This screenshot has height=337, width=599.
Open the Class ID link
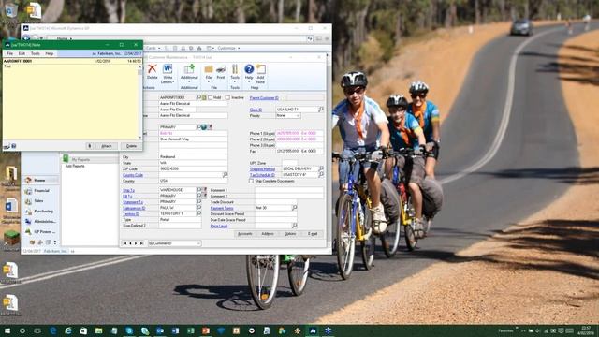tap(256, 110)
